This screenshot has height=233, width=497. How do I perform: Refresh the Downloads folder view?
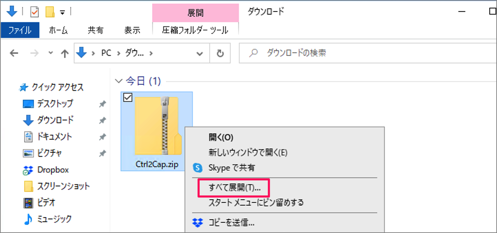220,53
